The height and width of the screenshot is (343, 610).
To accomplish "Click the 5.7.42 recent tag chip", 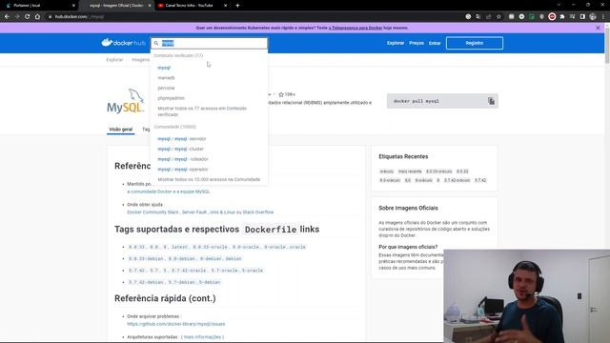I will [x=480, y=180].
